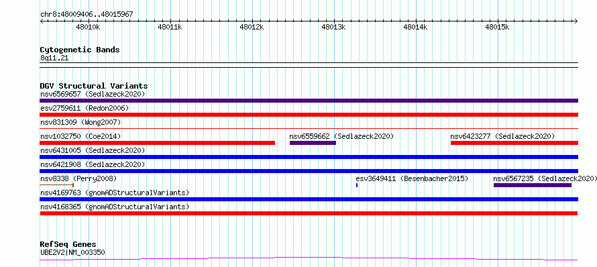Image resolution: width=597 pixels, height=267 pixels.
Task: Click the nsv6423277 (Sedlazeck2020) label
Action: (x=502, y=136)
